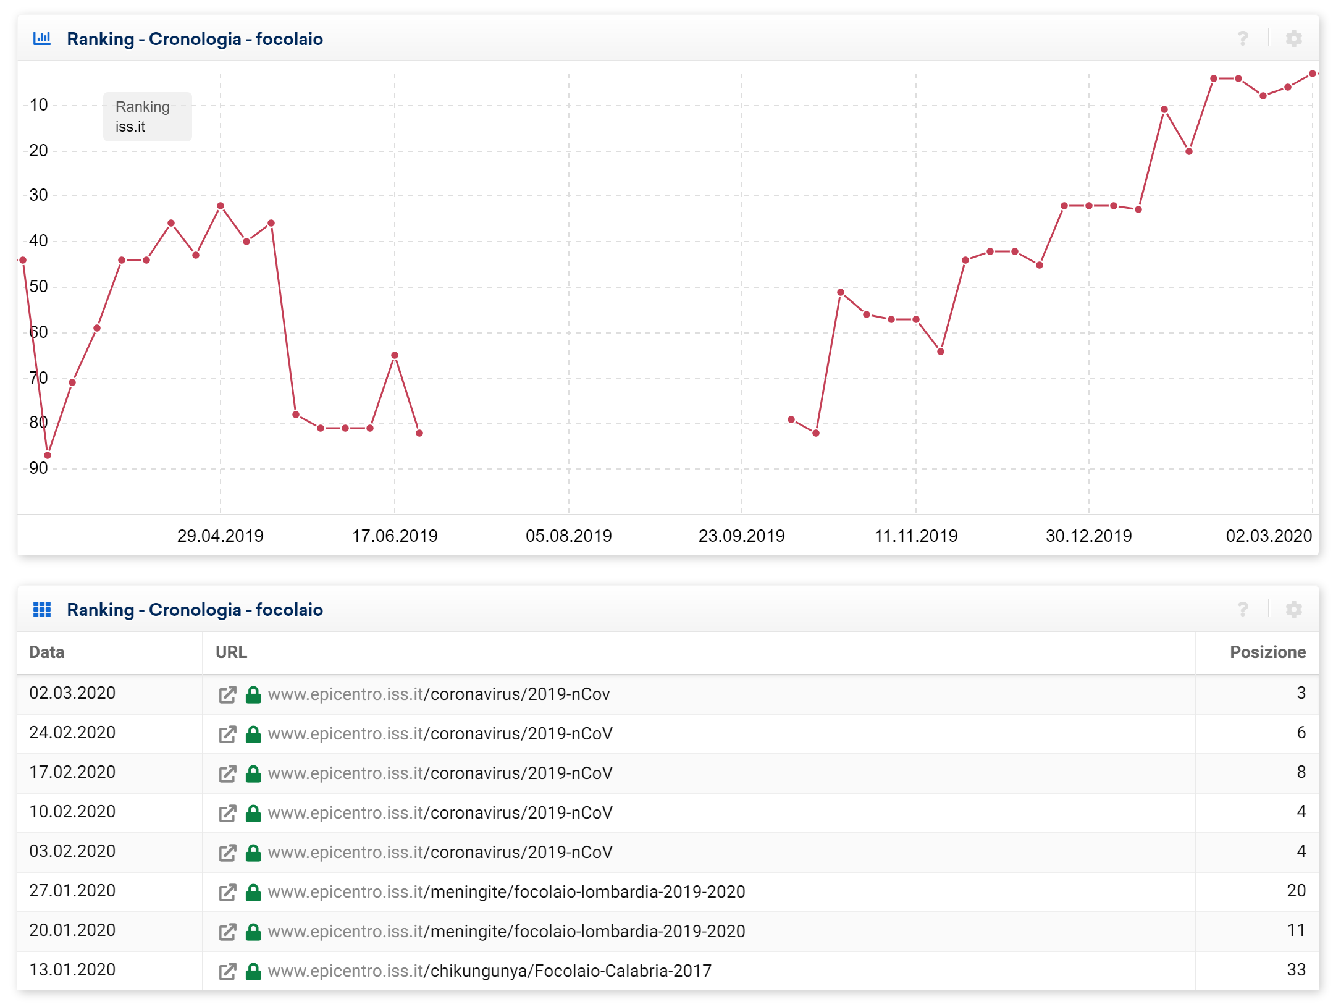Open external link icon for 20.01.2020 row
This screenshot has width=1341, height=1007.
(227, 932)
